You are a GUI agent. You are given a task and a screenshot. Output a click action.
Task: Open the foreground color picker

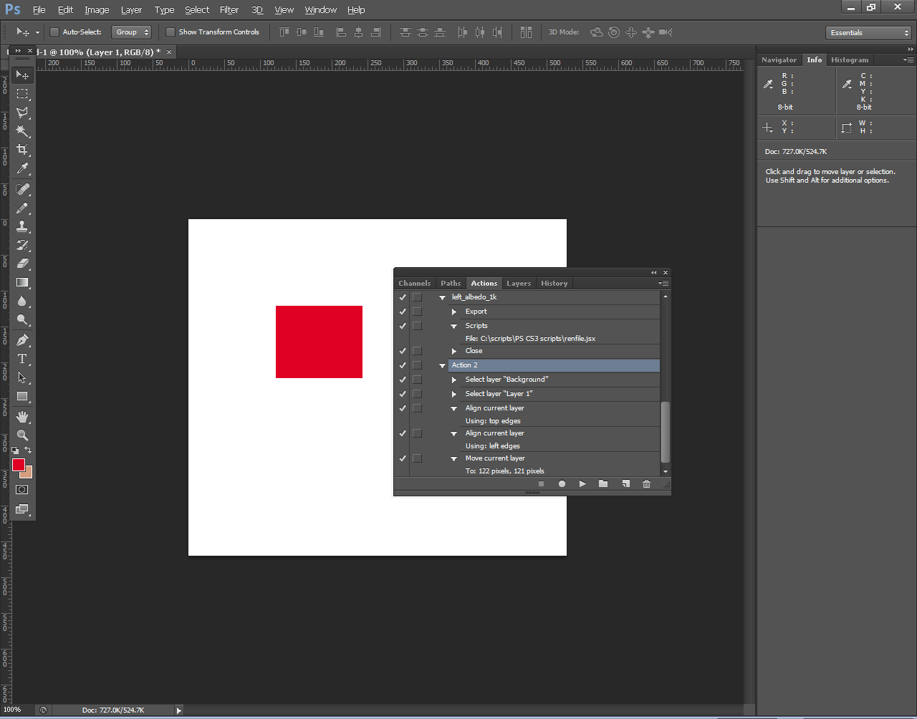(19, 465)
